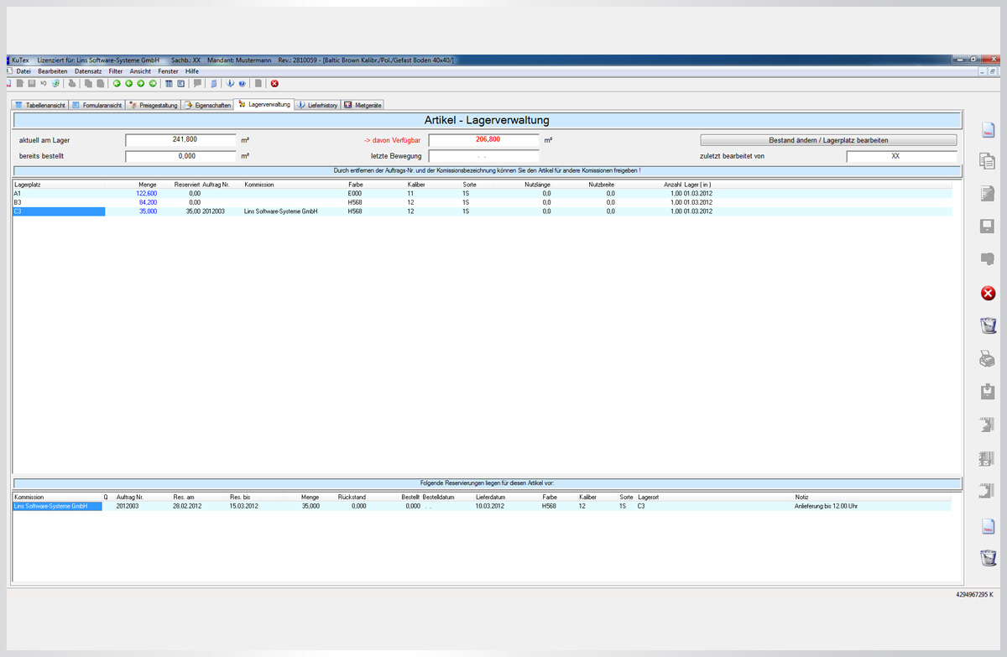Click the Res. bis date 15.03.2012

tap(244, 506)
